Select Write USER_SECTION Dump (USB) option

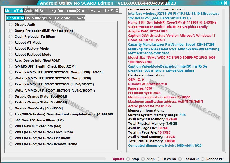[x=11, y=78]
